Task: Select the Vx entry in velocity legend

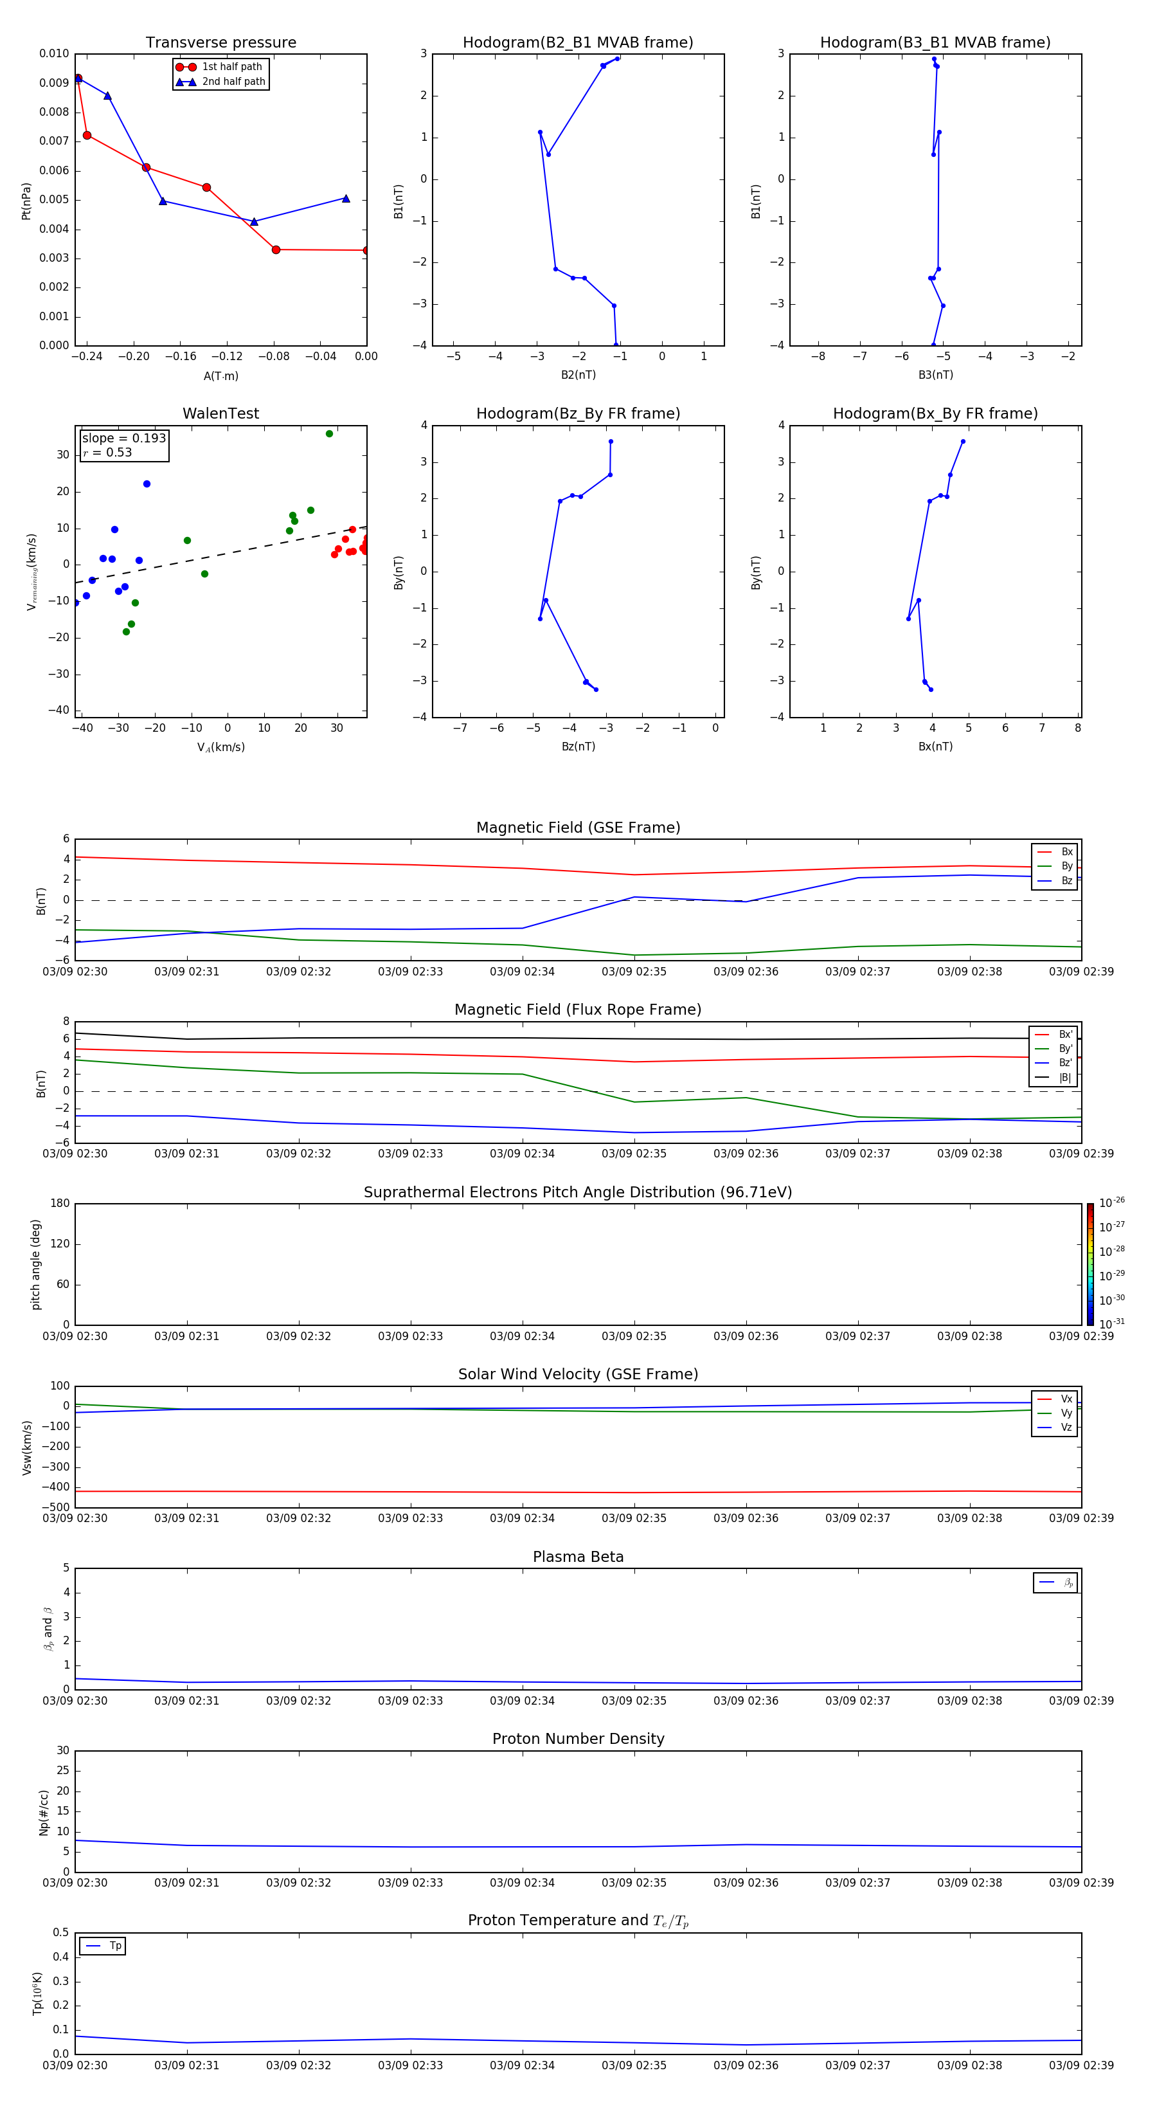Action: (x=1055, y=1399)
